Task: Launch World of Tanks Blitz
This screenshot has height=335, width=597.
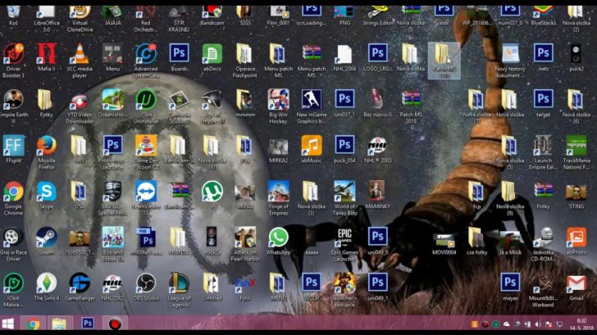Action: point(344,192)
